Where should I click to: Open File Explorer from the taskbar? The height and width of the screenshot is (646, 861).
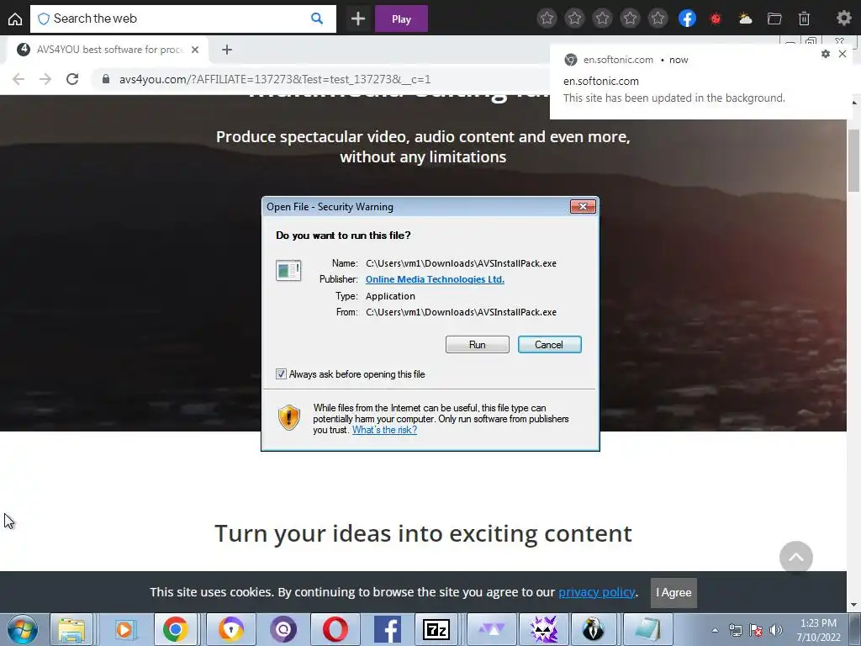point(72,629)
